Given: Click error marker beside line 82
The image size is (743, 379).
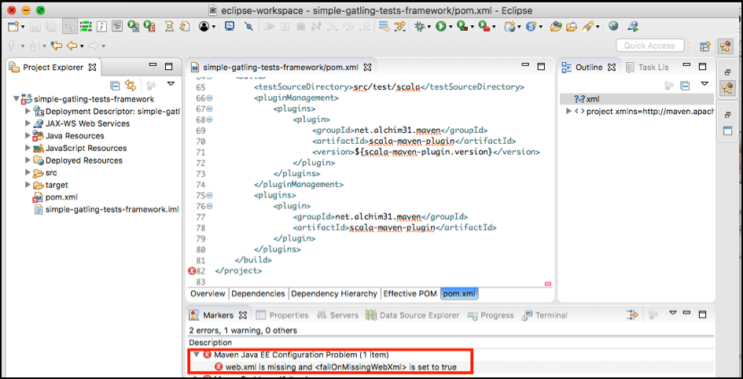Looking at the screenshot, I should [191, 271].
